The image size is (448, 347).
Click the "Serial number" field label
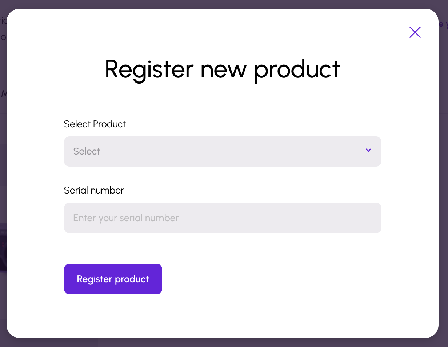point(94,190)
